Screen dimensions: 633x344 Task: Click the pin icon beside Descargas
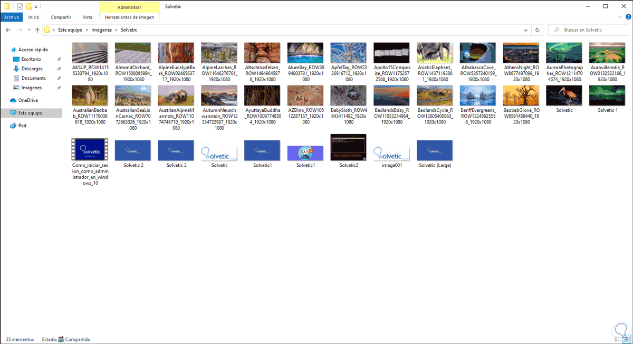click(59, 69)
